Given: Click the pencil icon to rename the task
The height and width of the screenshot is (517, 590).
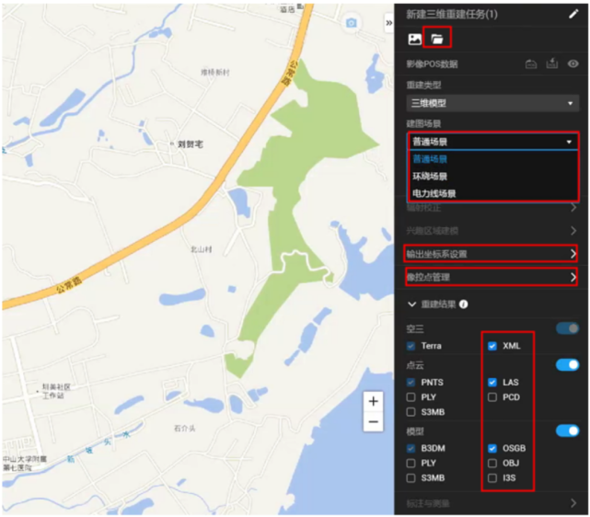Looking at the screenshot, I should pyautogui.click(x=573, y=14).
